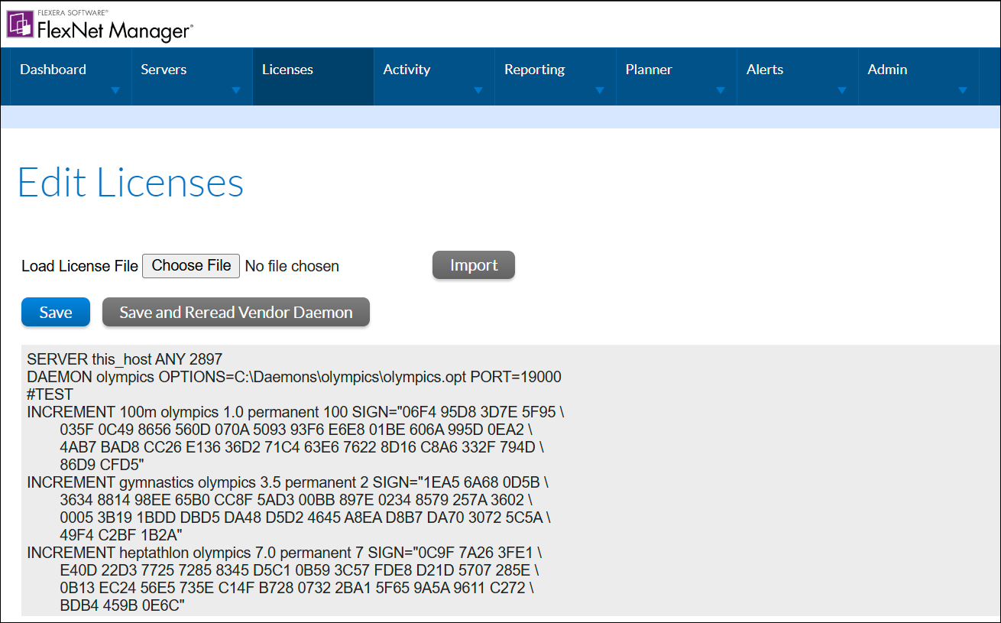Click the 'BDB4 459B 0E6C"' signature line

click(122, 605)
